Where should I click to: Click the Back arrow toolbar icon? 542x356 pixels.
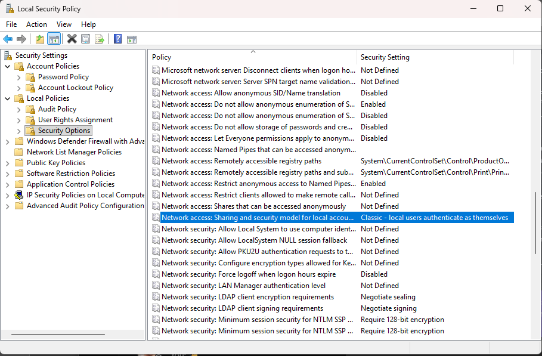coord(8,39)
